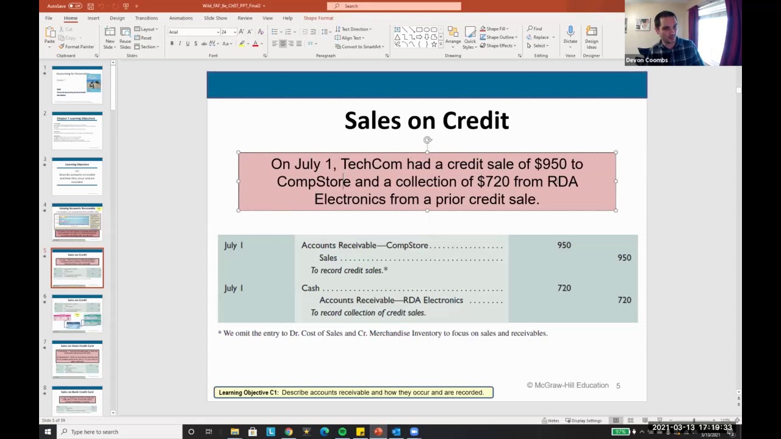This screenshot has width=781, height=439.
Task: Switch to the Transitions tab
Action: (146, 18)
